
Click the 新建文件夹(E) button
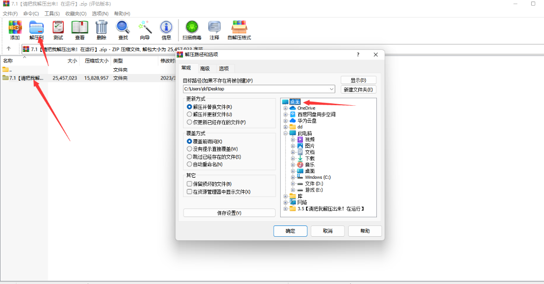coord(358,90)
